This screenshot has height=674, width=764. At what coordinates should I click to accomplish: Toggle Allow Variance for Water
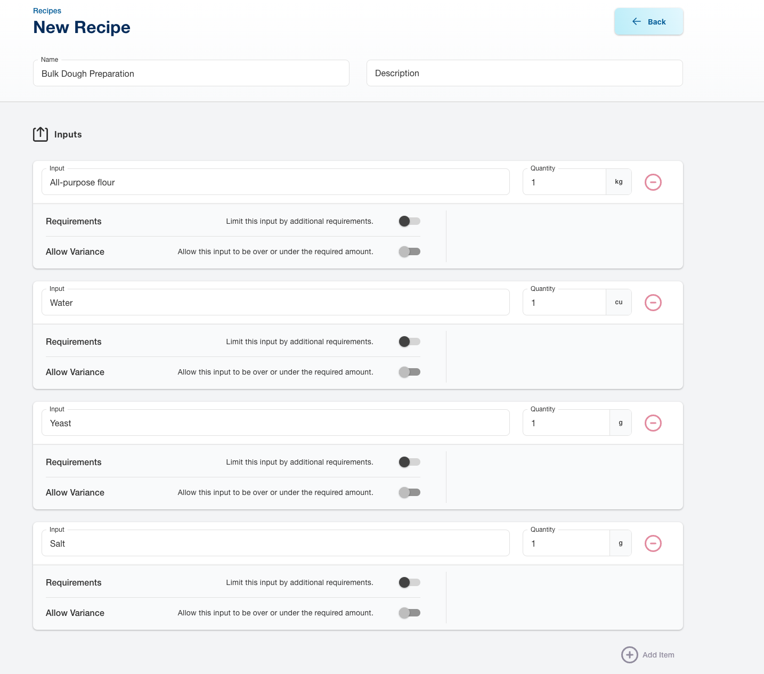pyautogui.click(x=409, y=372)
